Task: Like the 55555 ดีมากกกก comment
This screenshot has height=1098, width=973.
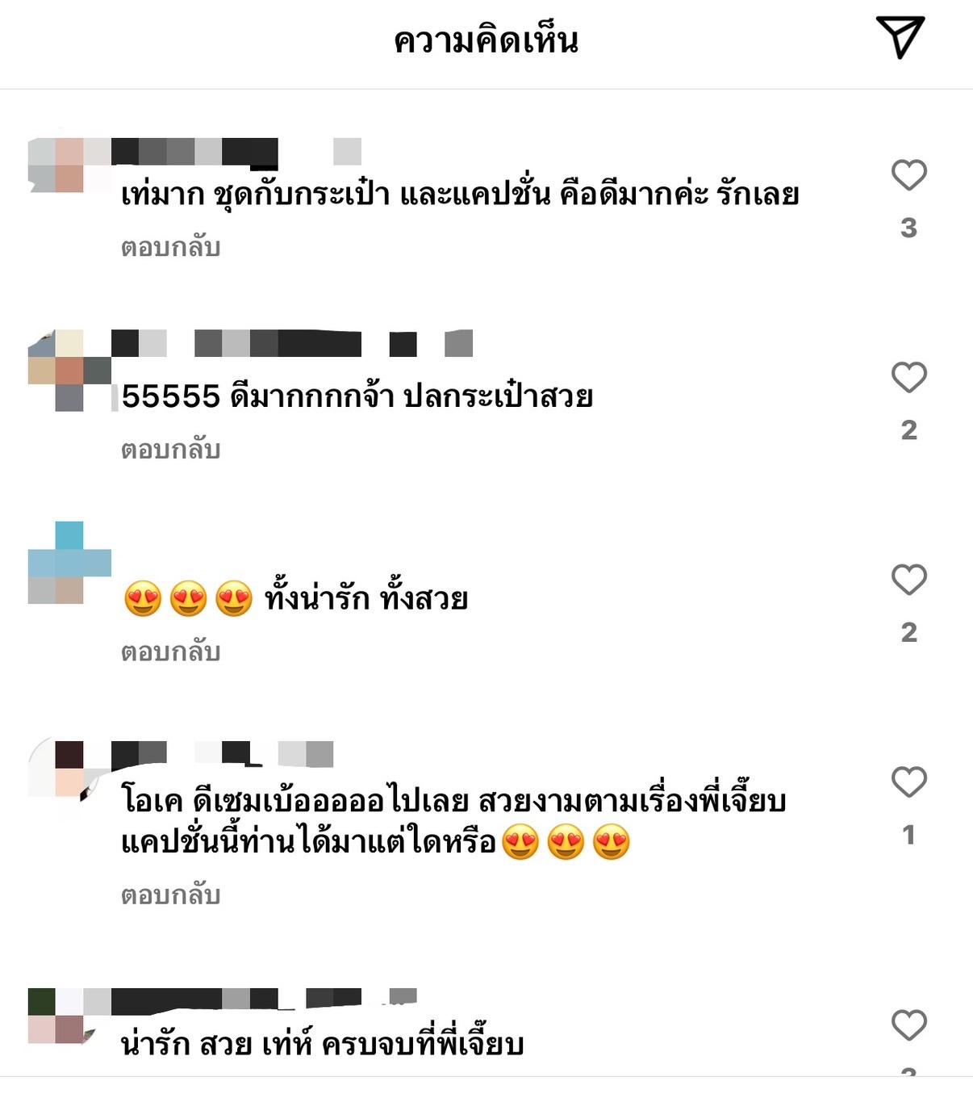Action: (908, 377)
